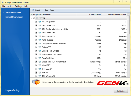Viewport: 131px width, 96px height.
Task: Click the Global Max TCP Window Size icon
Action: (40, 62)
